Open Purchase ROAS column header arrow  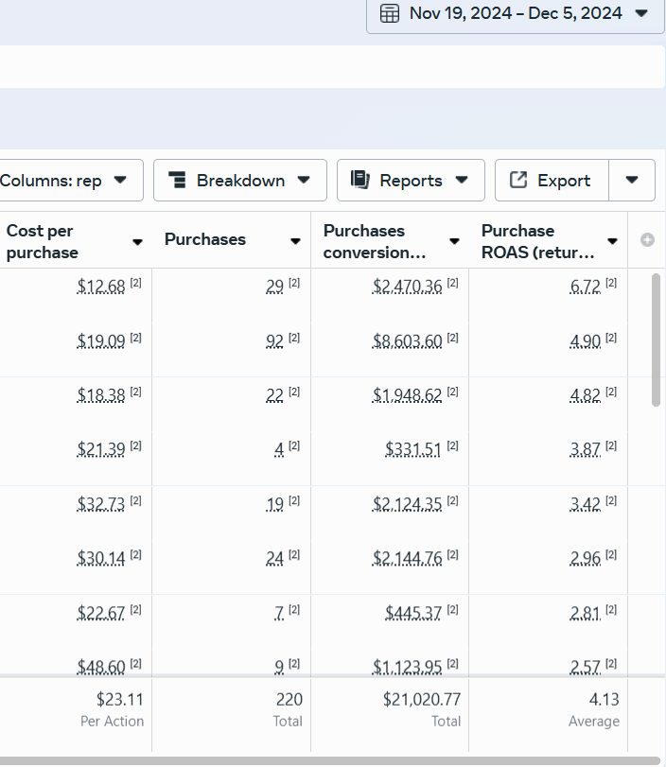click(612, 241)
